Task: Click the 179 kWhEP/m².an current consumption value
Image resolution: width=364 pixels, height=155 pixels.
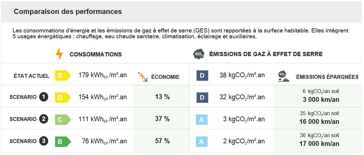Action: point(103,76)
